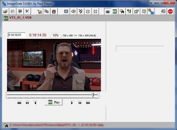The image size is (177, 130).
Task: Click the keys registration toolbar icon
Action: [151, 11]
